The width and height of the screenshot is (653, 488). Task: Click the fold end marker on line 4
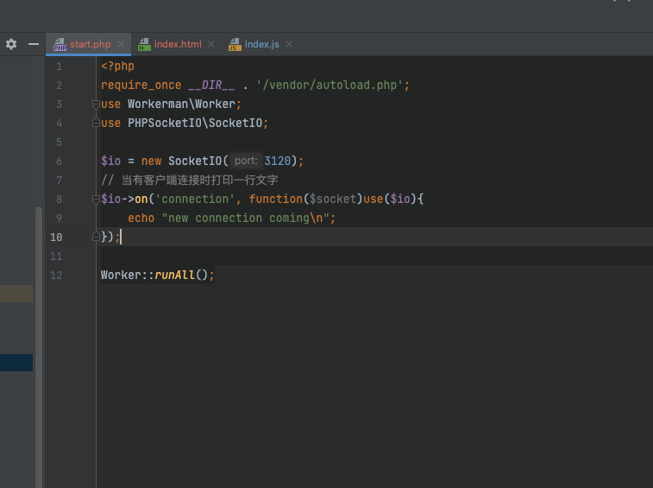point(96,123)
